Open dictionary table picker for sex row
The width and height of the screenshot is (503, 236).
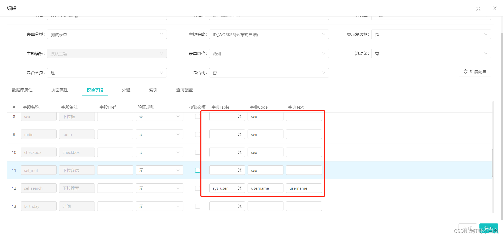239,116
